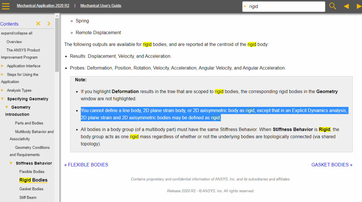Collapse Stiffness Behavior arrow

tap(11, 163)
